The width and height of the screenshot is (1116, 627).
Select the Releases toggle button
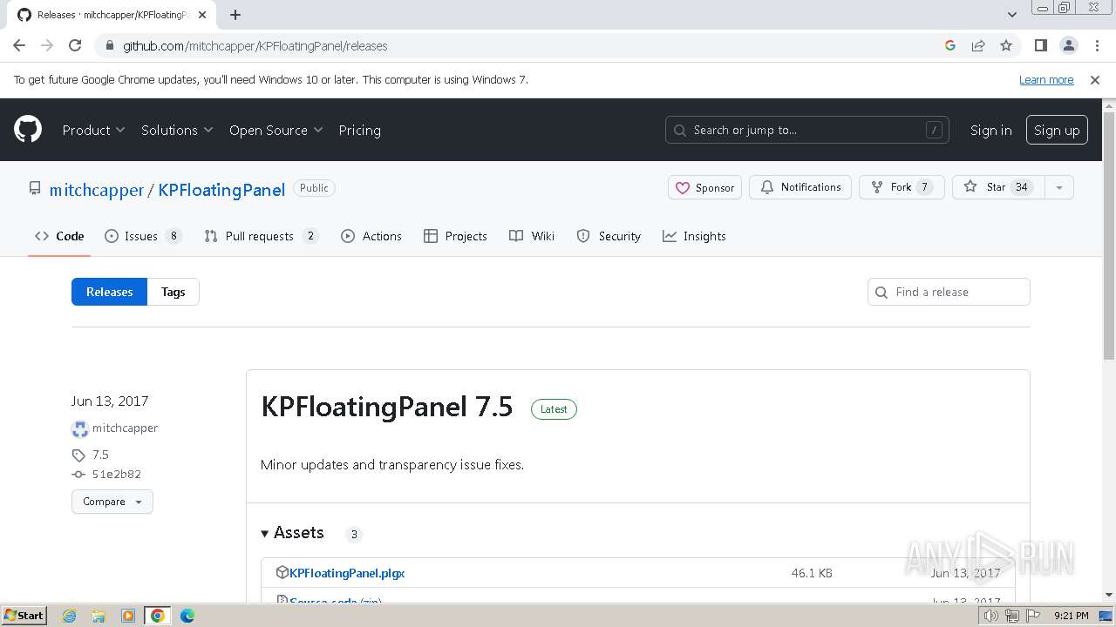(109, 292)
